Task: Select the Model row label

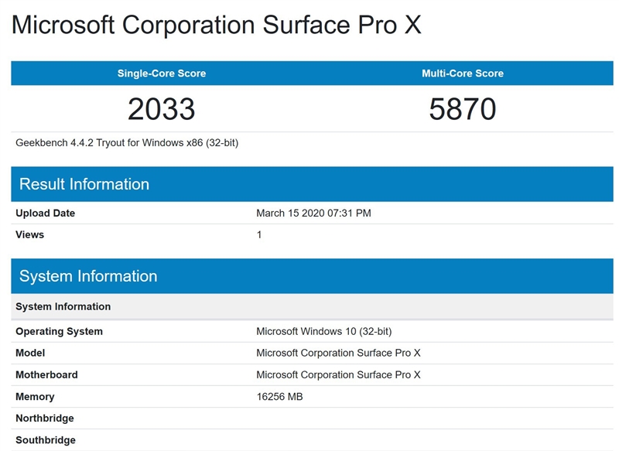Action: click(30, 353)
